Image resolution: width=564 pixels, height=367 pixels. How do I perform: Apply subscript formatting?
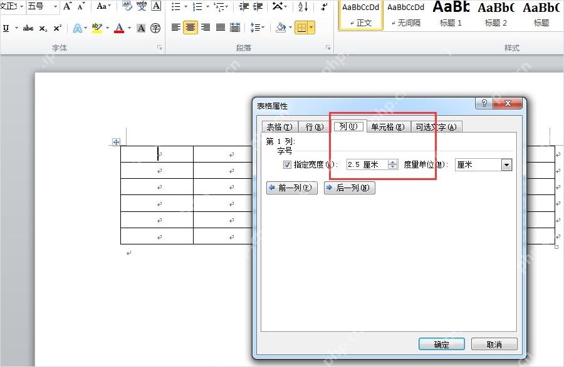coord(43,28)
